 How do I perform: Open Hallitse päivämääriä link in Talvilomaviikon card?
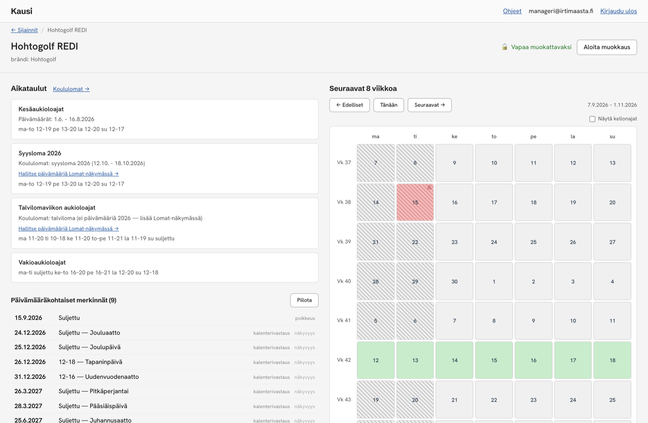(68, 229)
